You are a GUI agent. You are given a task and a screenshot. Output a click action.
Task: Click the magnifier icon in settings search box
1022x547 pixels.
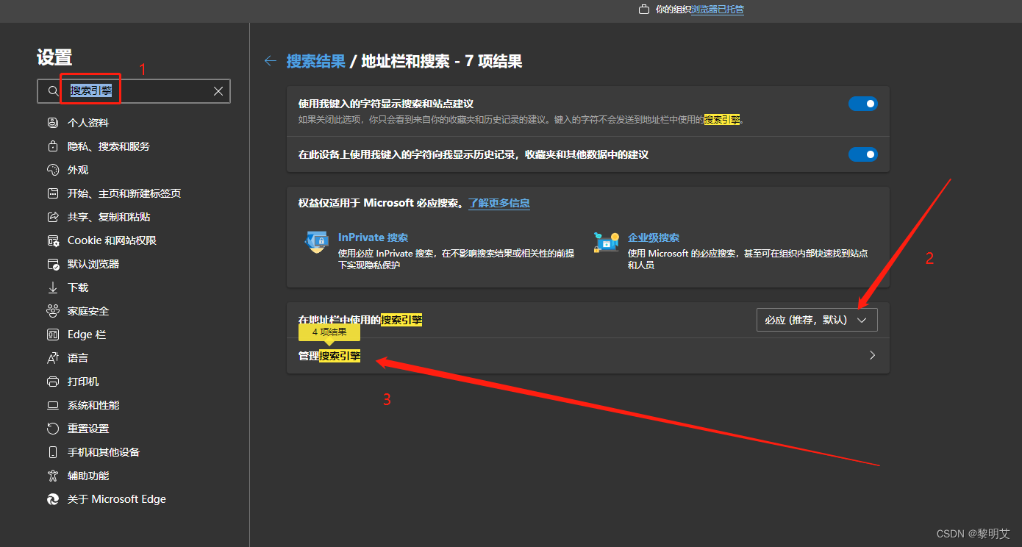click(x=53, y=91)
